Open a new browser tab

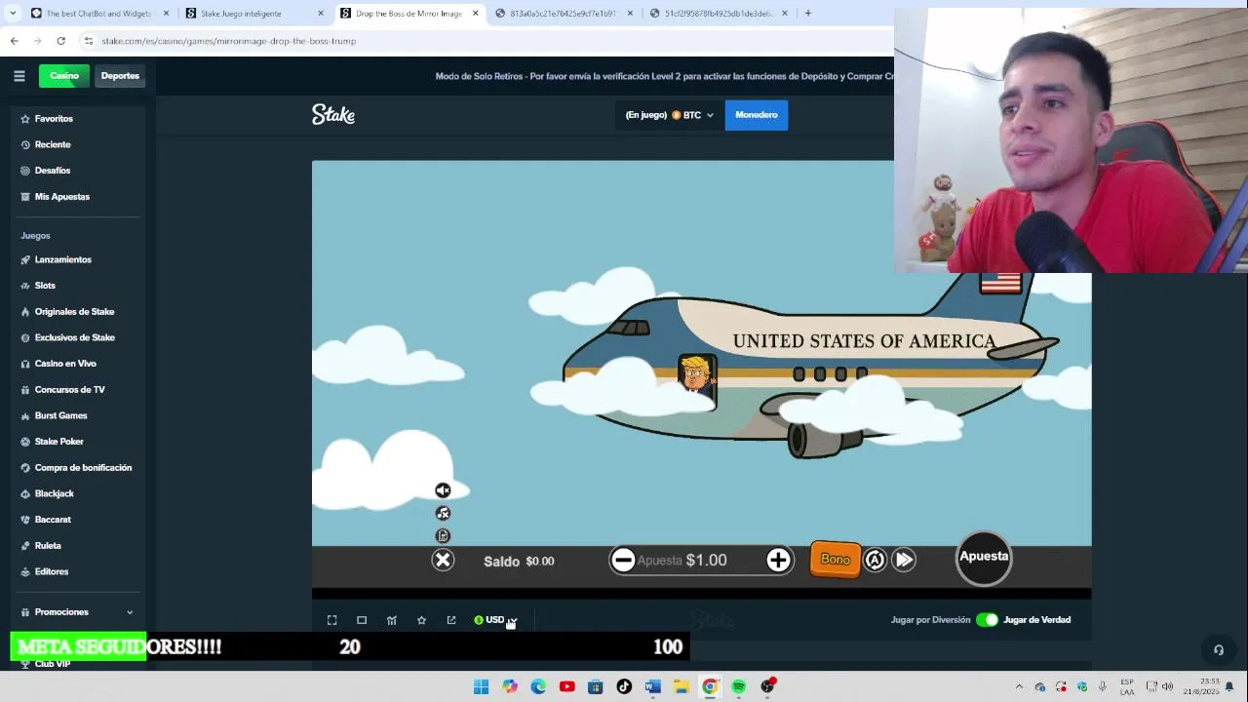(807, 14)
